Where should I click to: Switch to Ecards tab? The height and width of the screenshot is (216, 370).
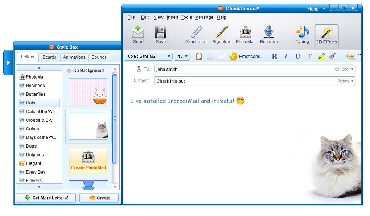pos(49,57)
